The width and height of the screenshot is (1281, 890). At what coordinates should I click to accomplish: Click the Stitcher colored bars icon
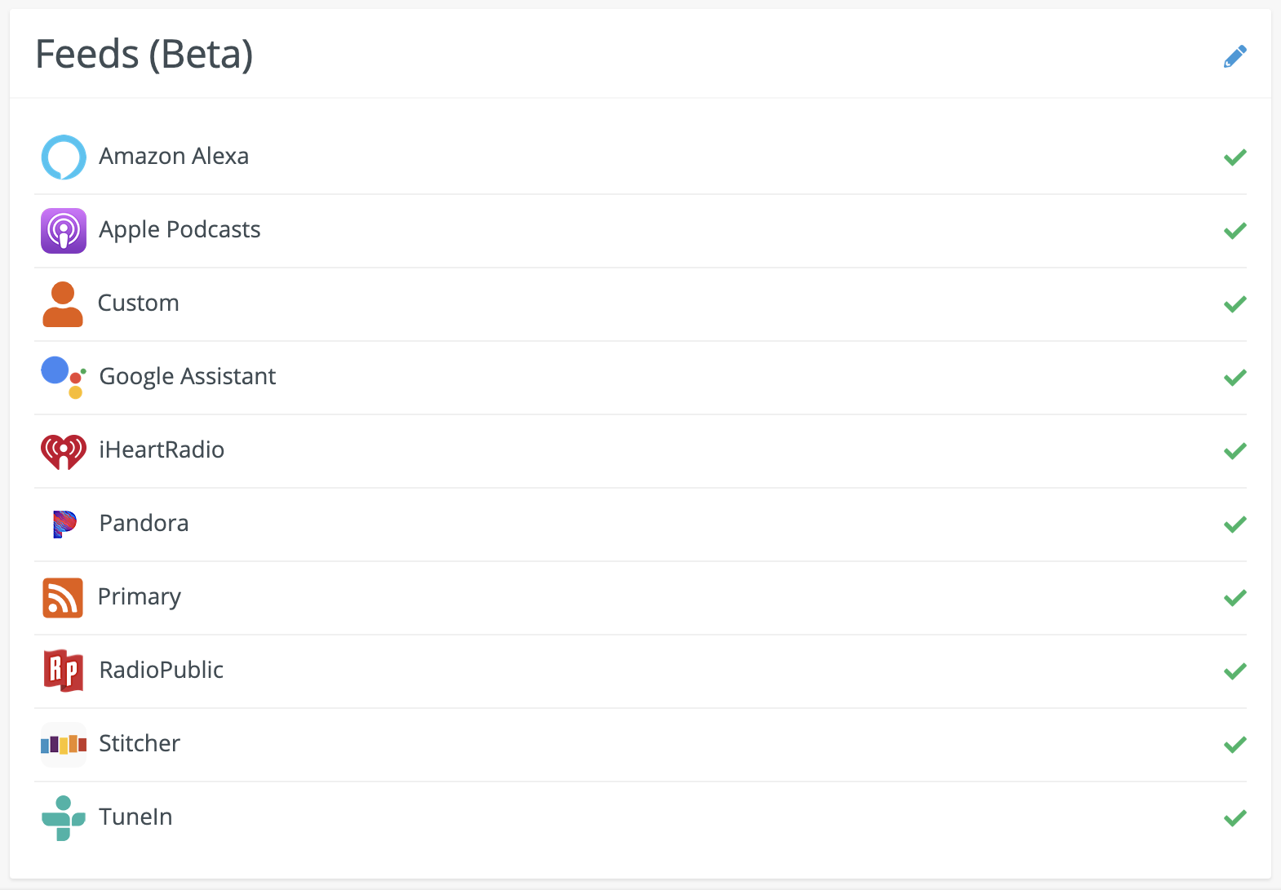pos(64,744)
